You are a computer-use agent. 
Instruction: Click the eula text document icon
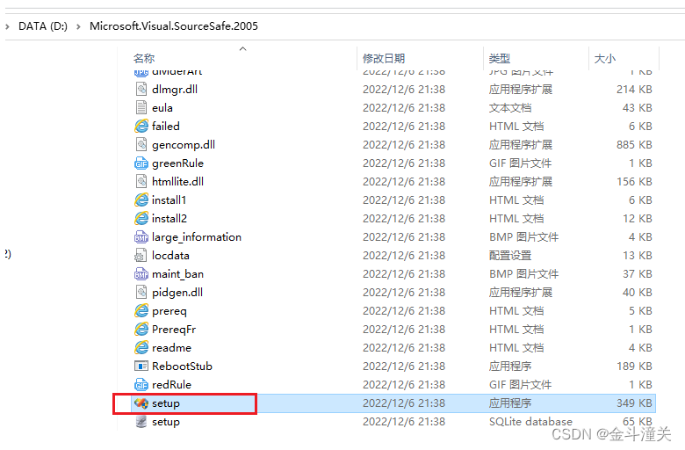click(x=141, y=107)
